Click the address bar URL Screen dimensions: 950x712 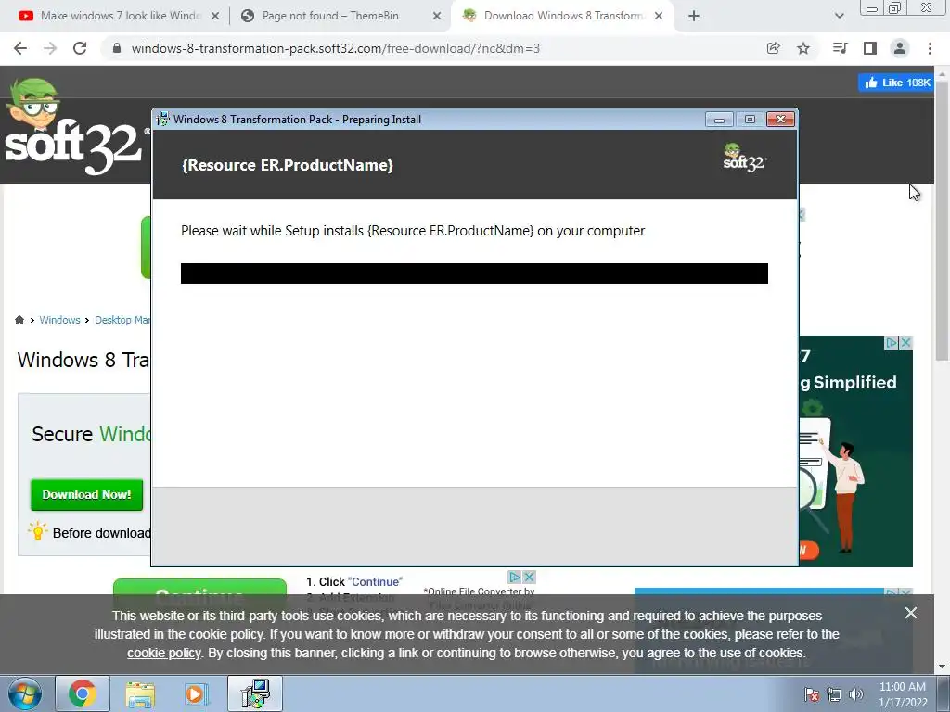point(335,48)
